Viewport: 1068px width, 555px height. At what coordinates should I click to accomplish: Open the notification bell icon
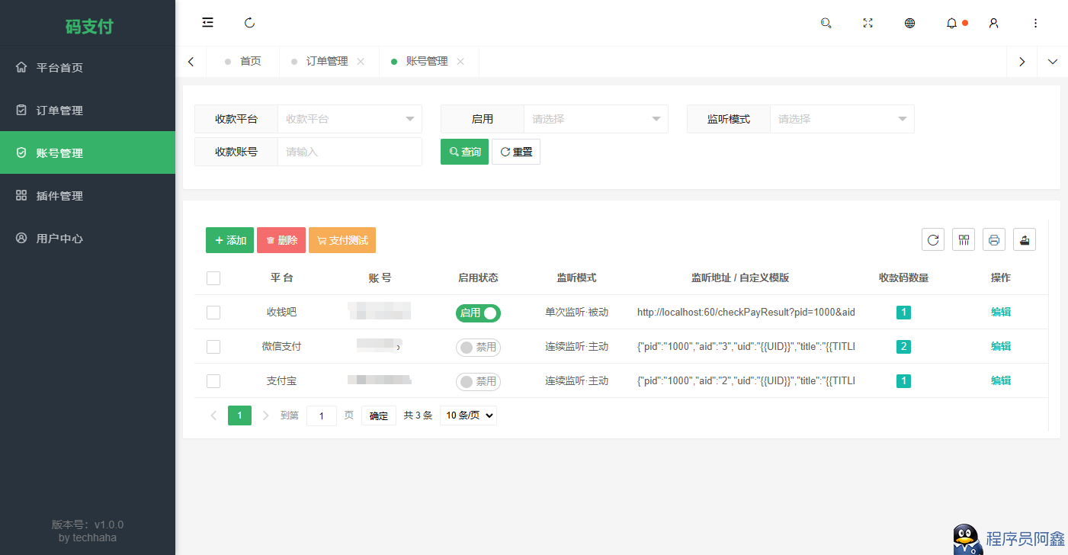tap(951, 23)
